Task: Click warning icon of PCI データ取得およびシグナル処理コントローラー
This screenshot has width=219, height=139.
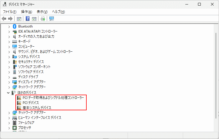Action: click(19, 98)
